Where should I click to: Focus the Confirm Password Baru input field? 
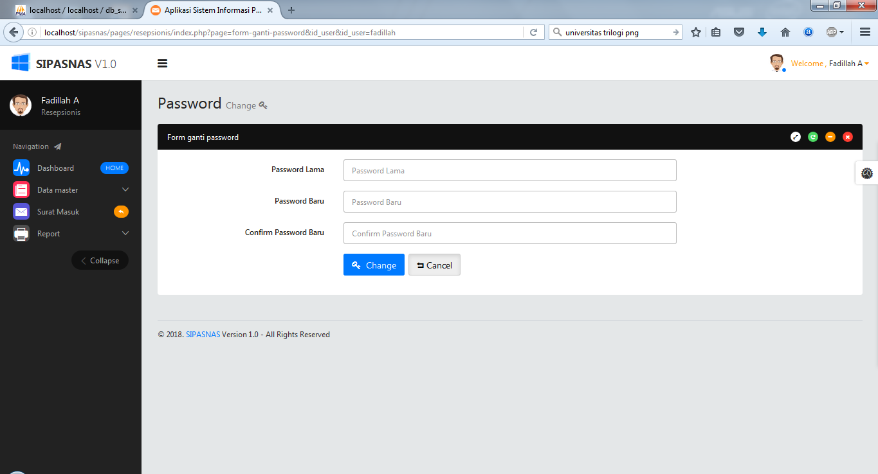[510, 233]
